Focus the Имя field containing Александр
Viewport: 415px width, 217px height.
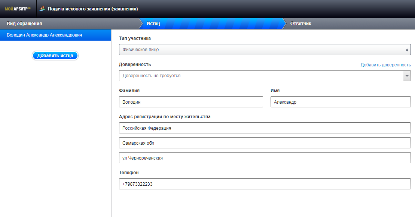pyautogui.click(x=340, y=102)
